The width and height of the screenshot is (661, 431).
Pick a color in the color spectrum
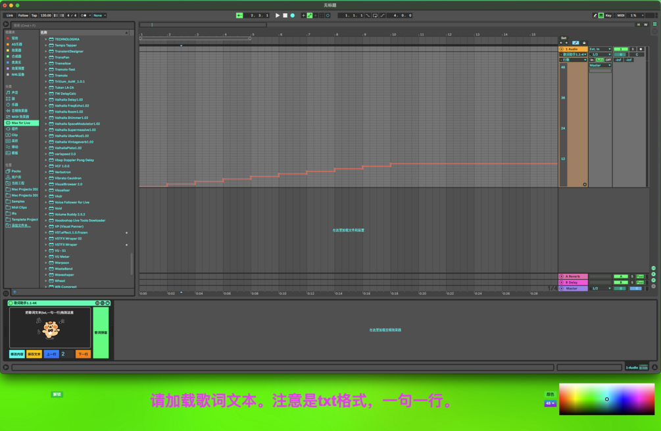[606, 399]
